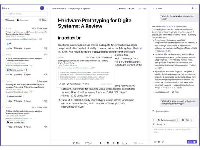
Task: Click the Publish menu item
Action: pyautogui.click(x=122, y=8)
